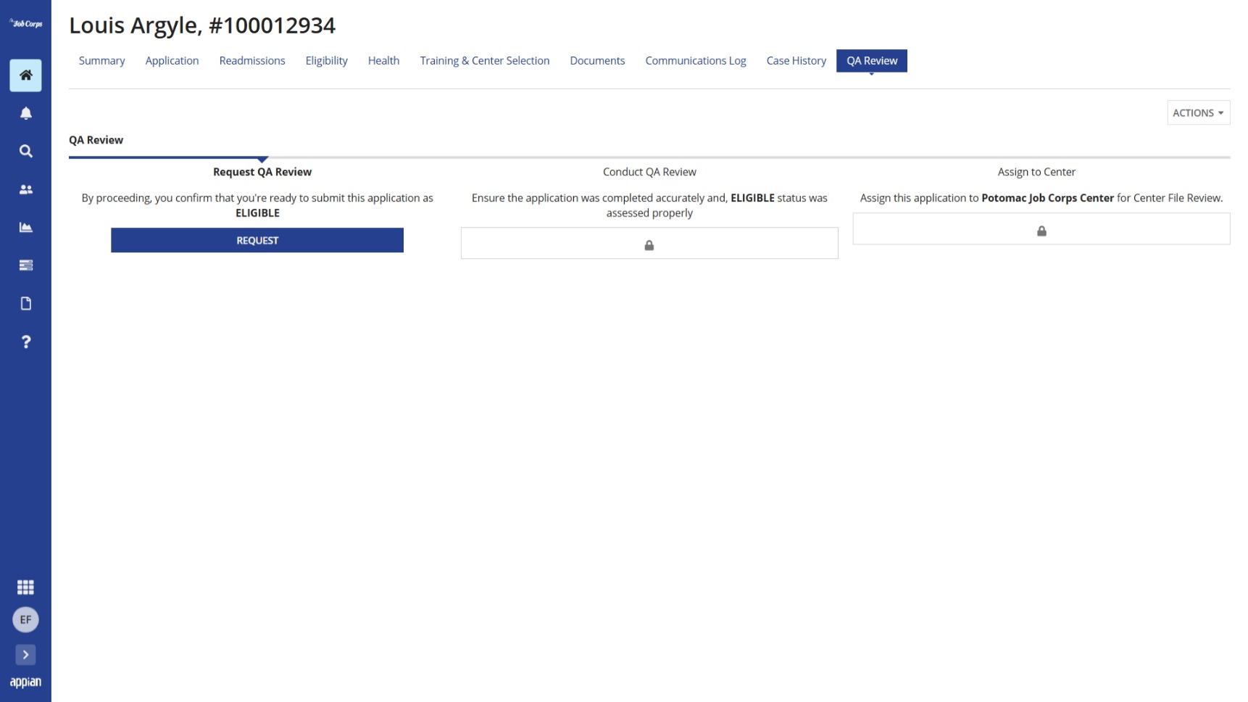Switch to Case History tab

(796, 61)
